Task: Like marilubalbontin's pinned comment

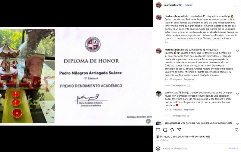Action: [237, 51]
